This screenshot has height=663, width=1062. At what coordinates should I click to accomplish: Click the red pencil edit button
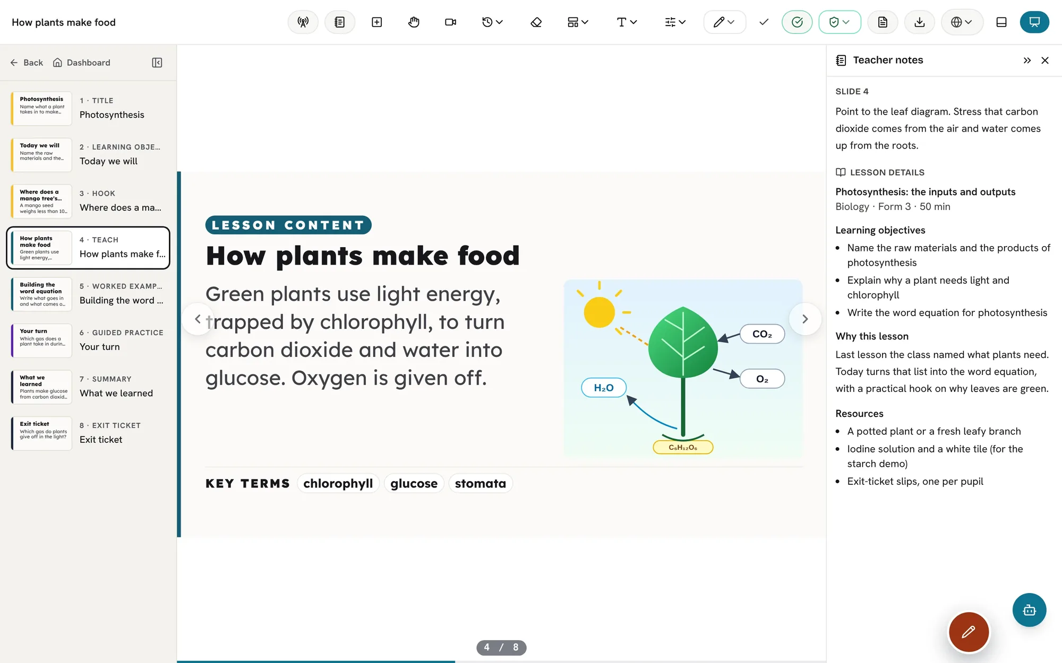coord(969,632)
